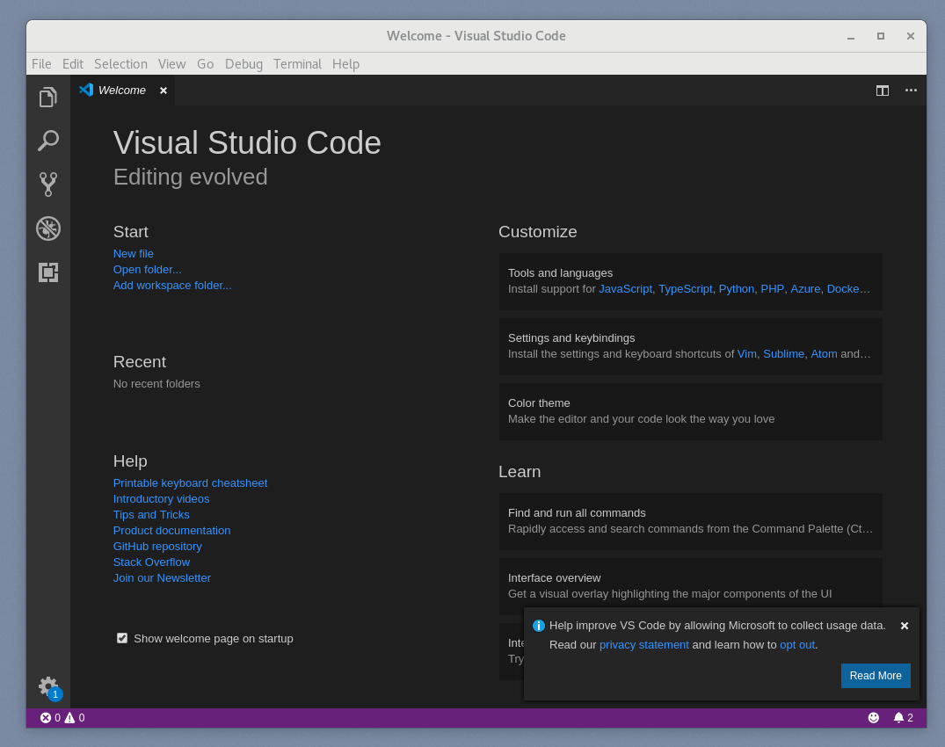The height and width of the screenshot is (747, 945).
Task: Click the privacy statement link
Action: [643, 645]
